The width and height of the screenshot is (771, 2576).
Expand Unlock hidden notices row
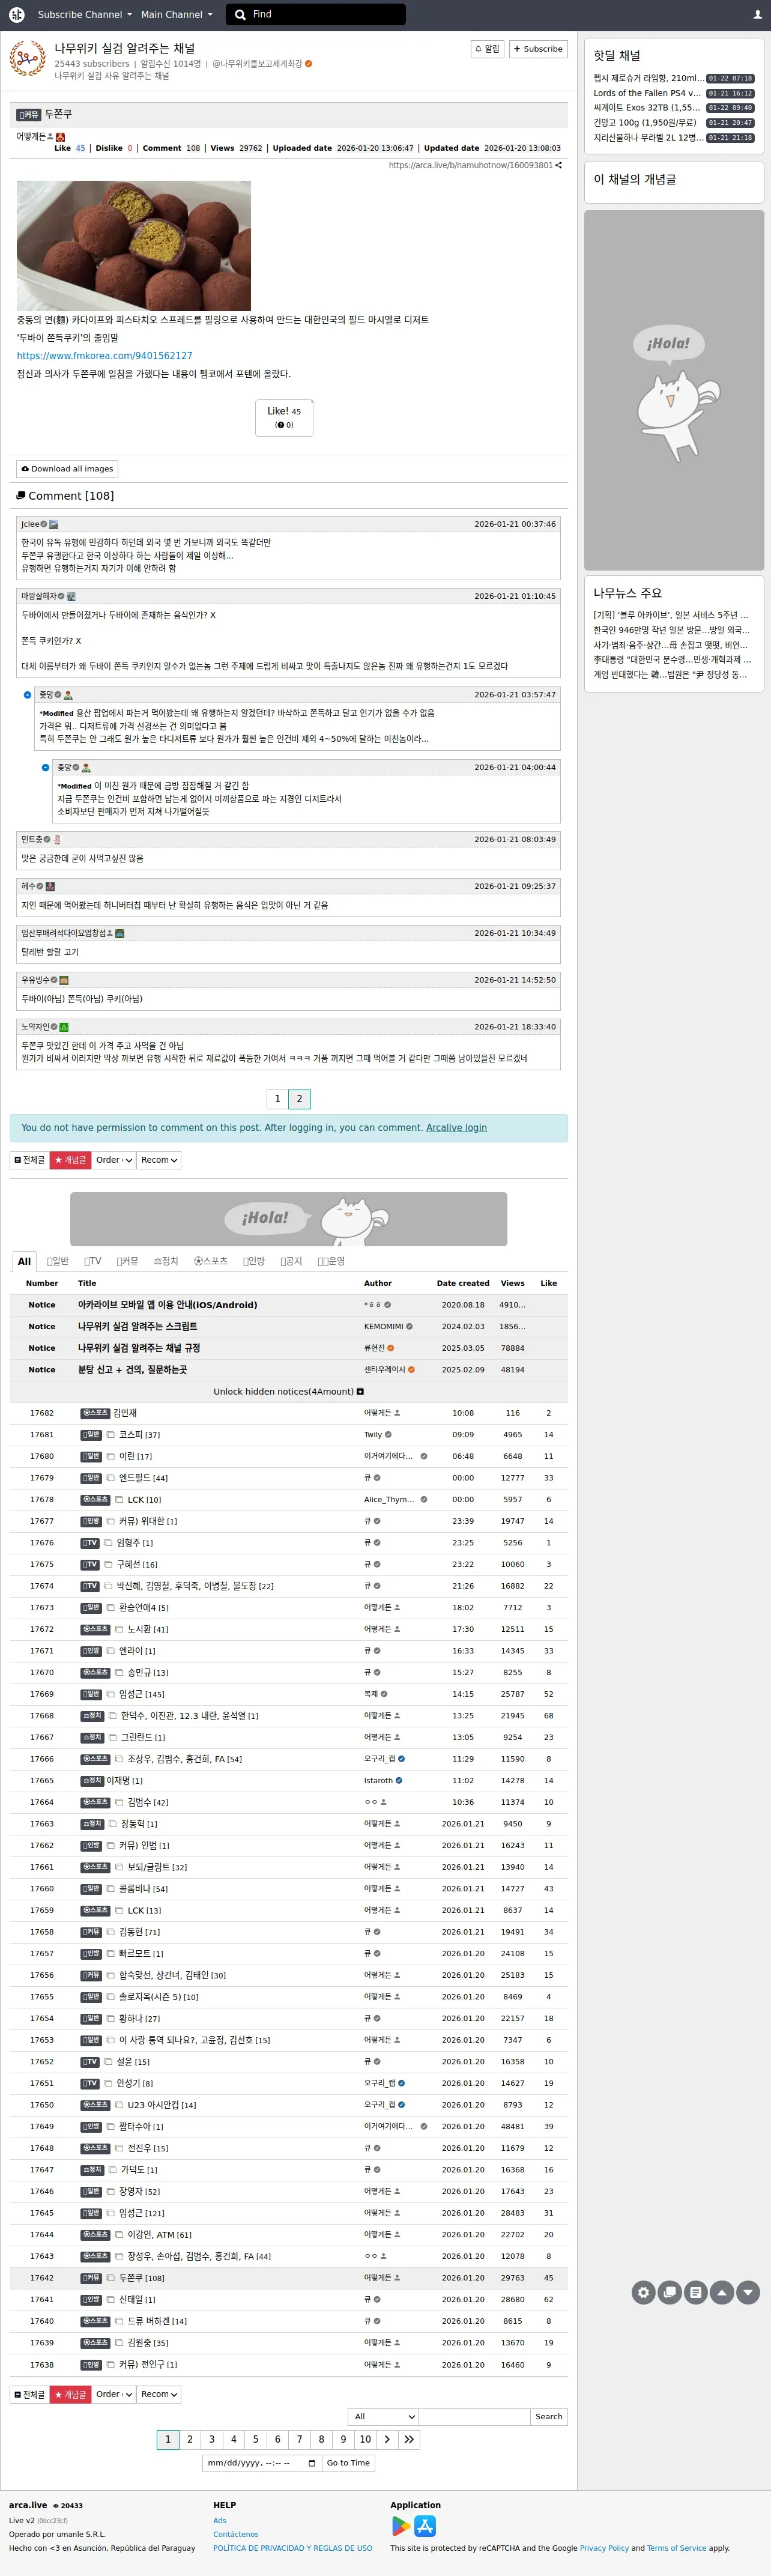(288, 1392)
